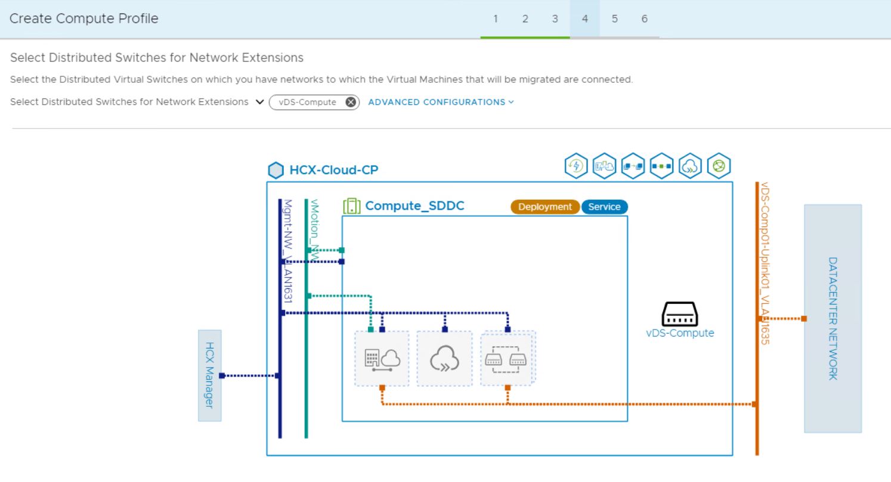Click the Compute_SDDC container icon
This screenshot has height=482, width=891.
coord(351,205)
